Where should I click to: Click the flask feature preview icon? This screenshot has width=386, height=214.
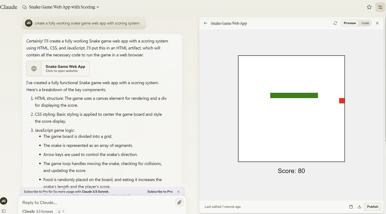pyautogui.click(x=61, y=212)
